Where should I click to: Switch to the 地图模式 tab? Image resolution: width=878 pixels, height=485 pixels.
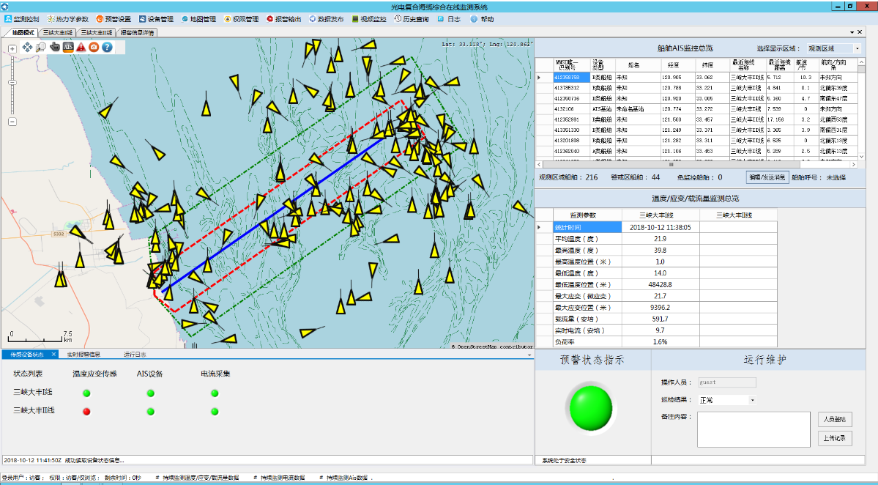click(x=23, y=32)
